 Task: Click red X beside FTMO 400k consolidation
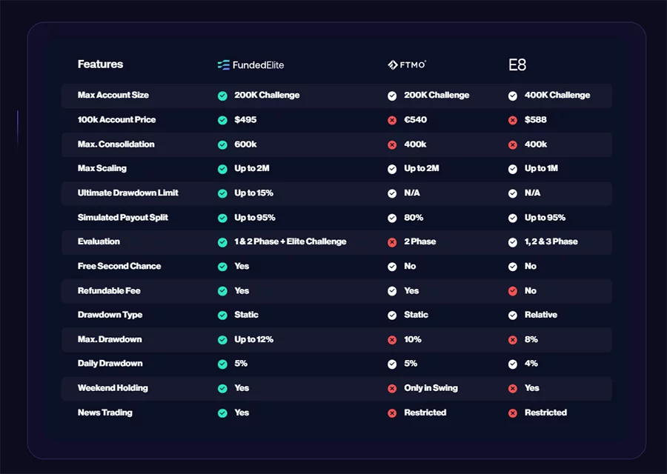click(392, 145)
